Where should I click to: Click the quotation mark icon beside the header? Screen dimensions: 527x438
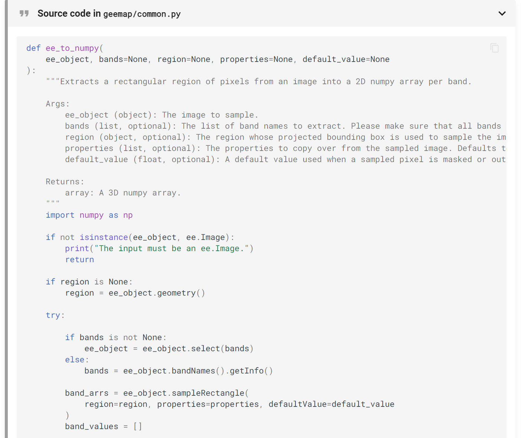pyautogui.click(x=24, y=13)
